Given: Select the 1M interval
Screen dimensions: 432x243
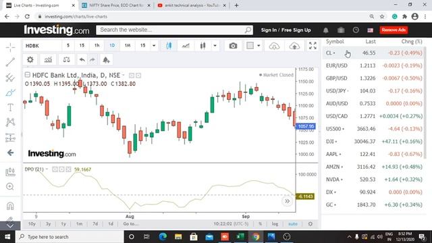Looking at the screenshot, I should [128, 46].
